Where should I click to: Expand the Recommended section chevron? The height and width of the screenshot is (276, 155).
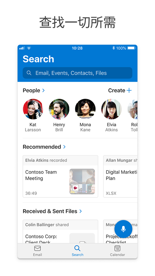point(64,147)
